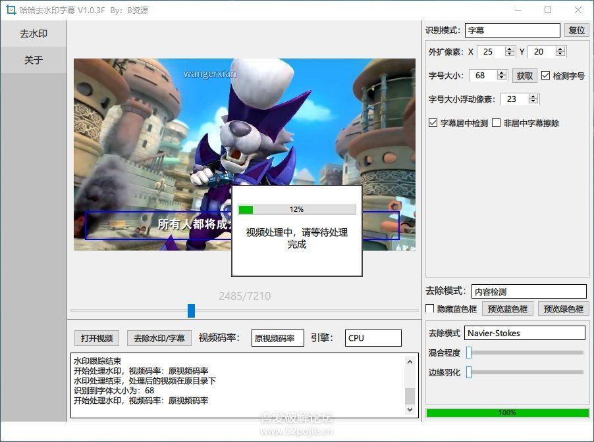Screen dimensions: 594x442
Task: Uncheck the 字幕居中检测 option
Action: click(x=432, y=122)
